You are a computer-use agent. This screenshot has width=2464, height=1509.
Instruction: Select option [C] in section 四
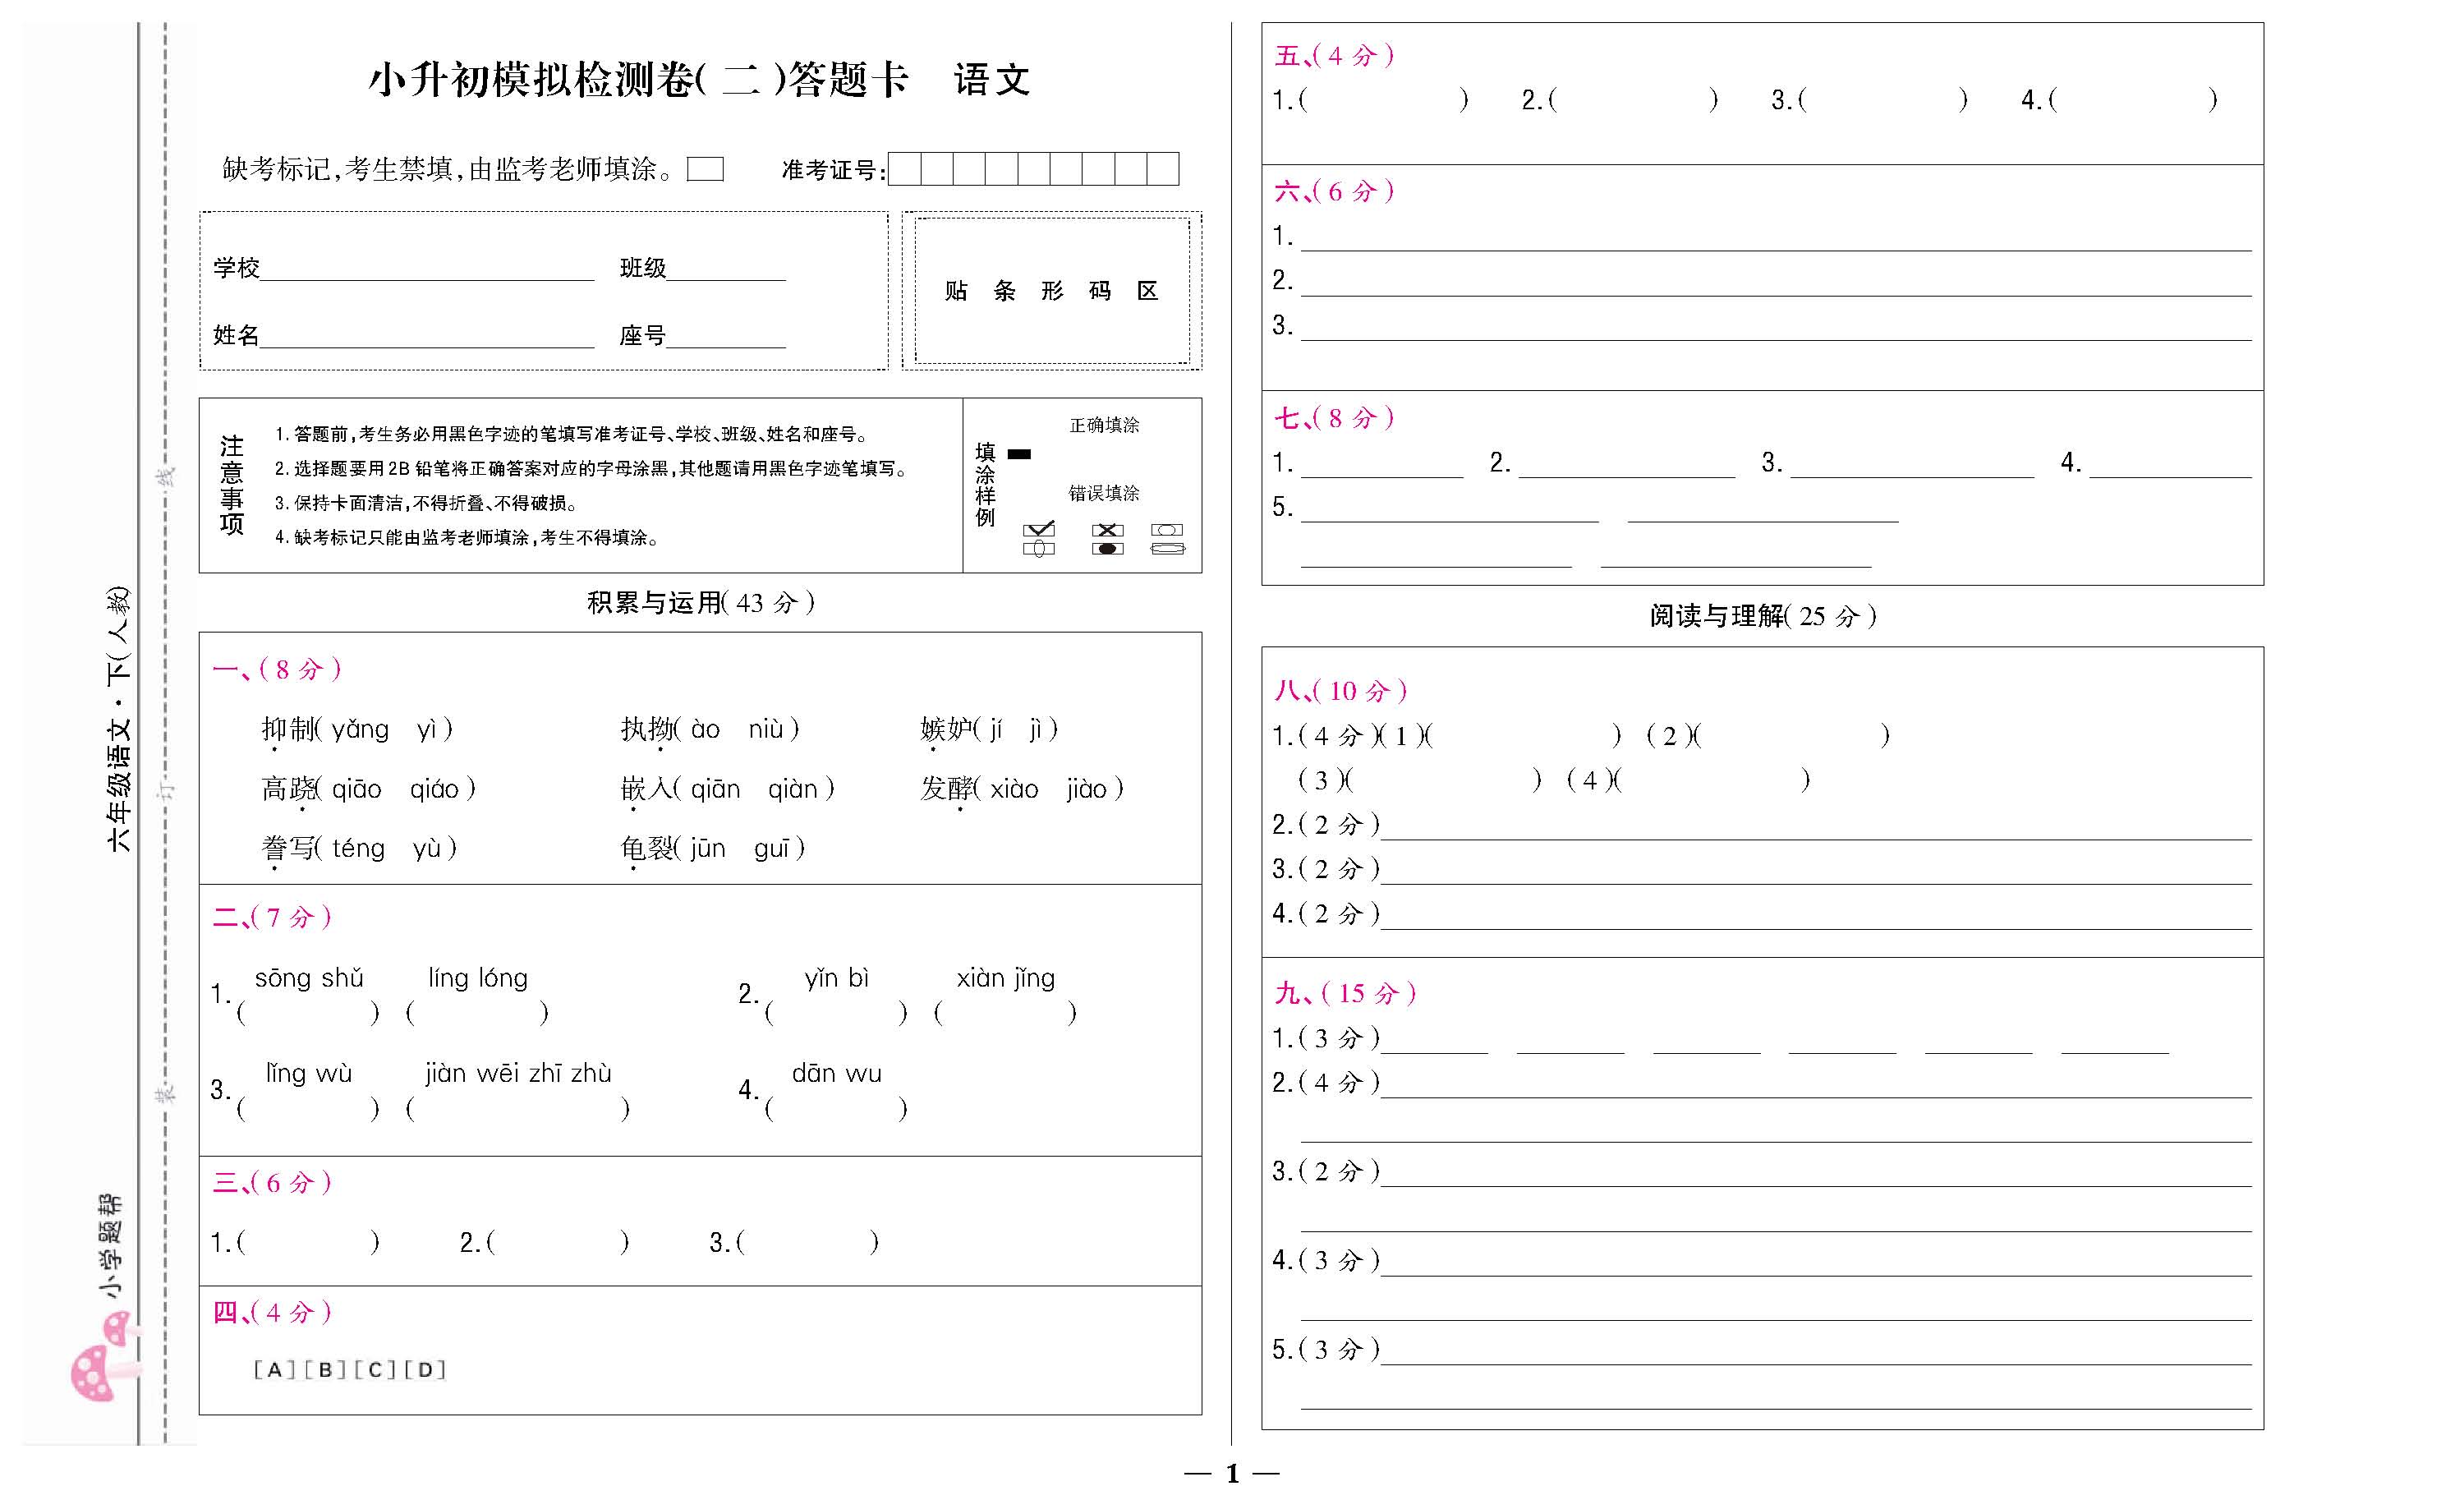(375, 1369)
